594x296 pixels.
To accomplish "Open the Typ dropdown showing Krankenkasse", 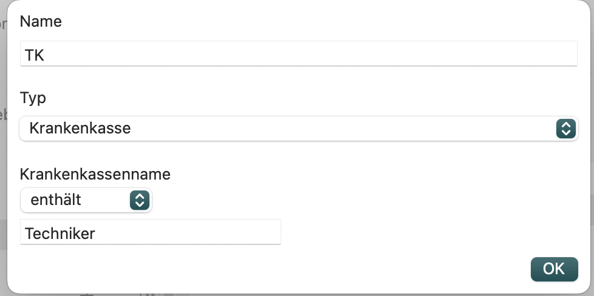I will (298, 129).
